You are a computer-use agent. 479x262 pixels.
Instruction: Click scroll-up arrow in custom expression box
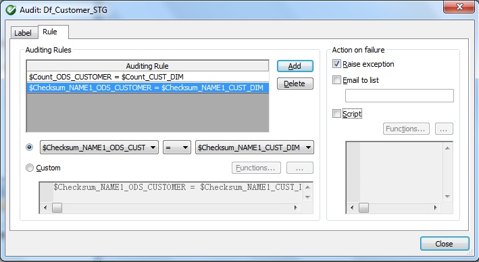[307, 187]
